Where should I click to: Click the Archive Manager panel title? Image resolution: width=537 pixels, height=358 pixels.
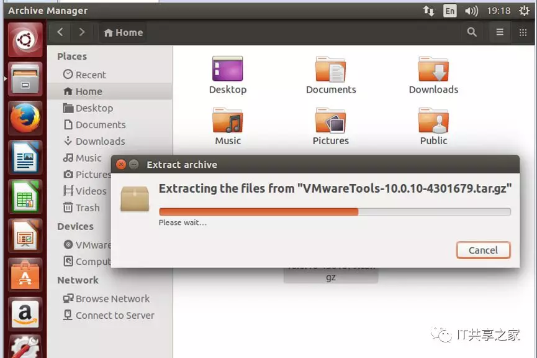(x=48, y=11)
